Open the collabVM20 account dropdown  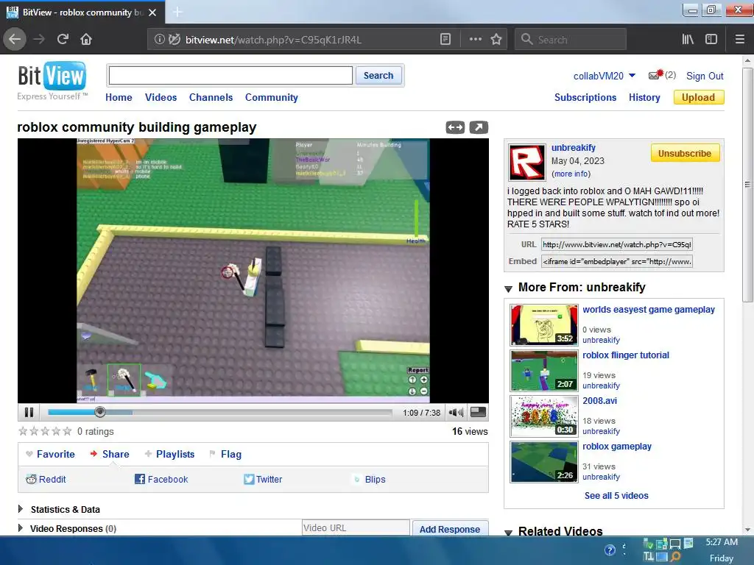click(605, 76)
